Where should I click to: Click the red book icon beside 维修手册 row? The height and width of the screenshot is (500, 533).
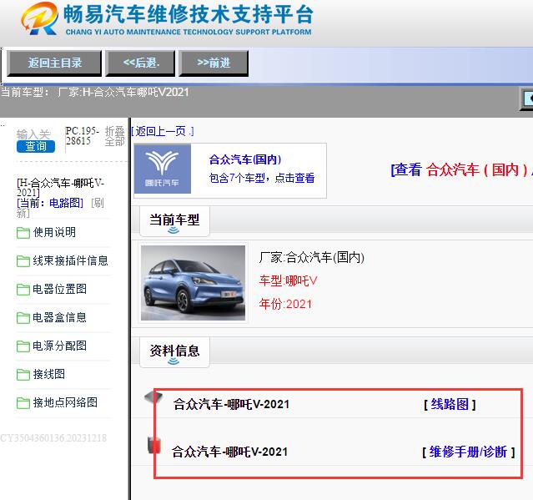coord(154,445)
